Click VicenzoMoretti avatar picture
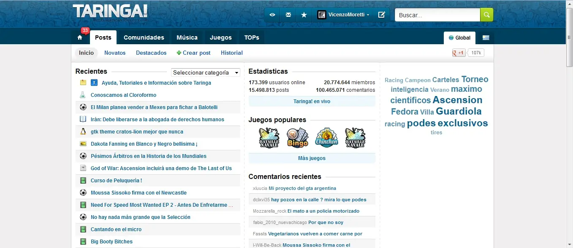The height and width of the screenshot is (248, 573). (x=322, y=15)
